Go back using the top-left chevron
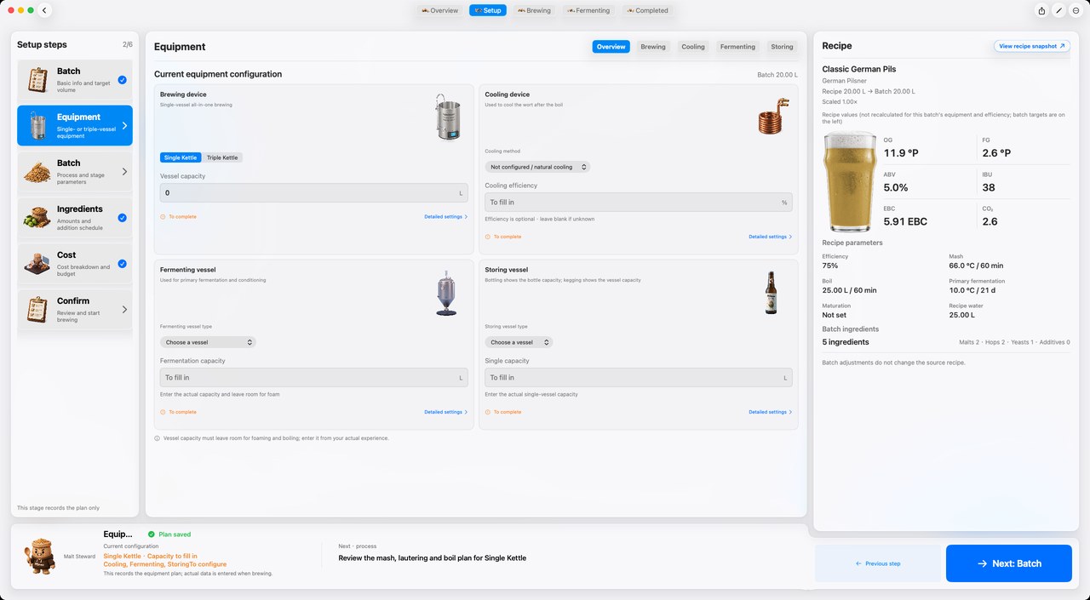The height and width of the screenshot is (600, 1090). pyautogui.click(x=45, y=10)
